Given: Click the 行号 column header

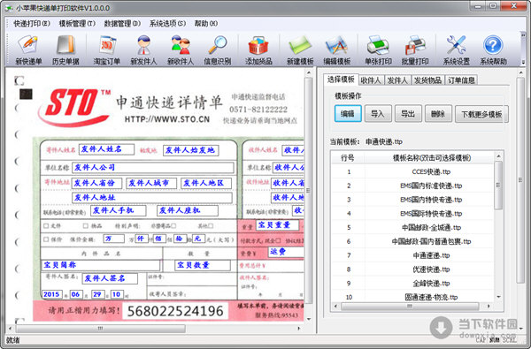Looking at the screenshot, I should point(348,157).
